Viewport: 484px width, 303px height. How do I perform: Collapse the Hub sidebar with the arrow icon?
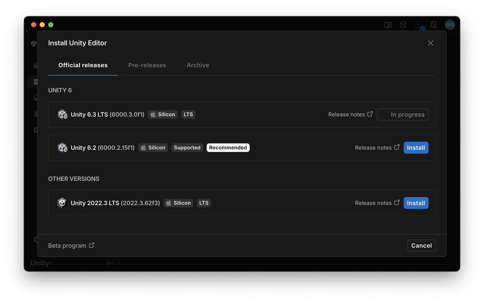tap(110, 263)
